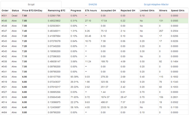This screenshot has height=115, width=189.
Task: Select order #541 in the table
Action: point(94,72)
